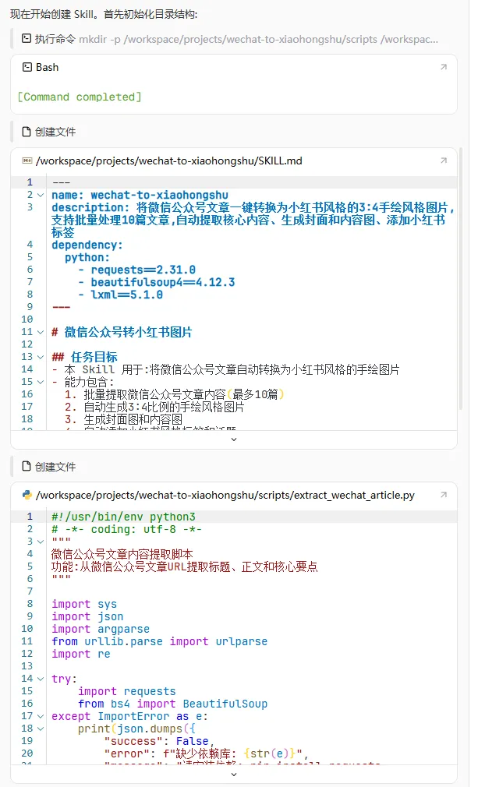Collapse fold at SKILL.md line 11 heading
Viewport: 478px width, 787px height.
[41, 332]
